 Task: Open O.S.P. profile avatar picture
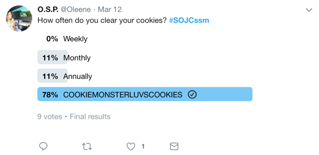coord(19,18)
